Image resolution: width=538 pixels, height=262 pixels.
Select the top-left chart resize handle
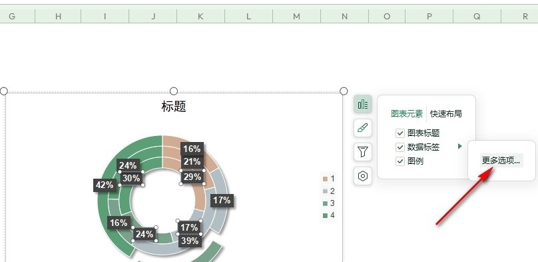4,91
